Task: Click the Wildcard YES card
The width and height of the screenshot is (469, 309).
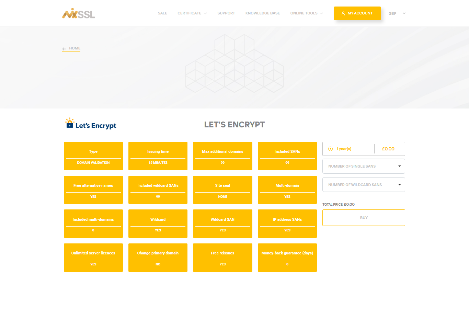Action: tap(158, 224)
